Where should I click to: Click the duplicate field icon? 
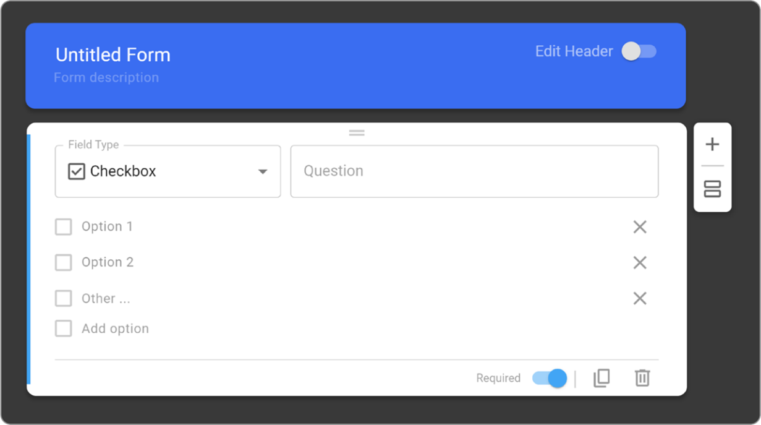click(x=600, y=378)
